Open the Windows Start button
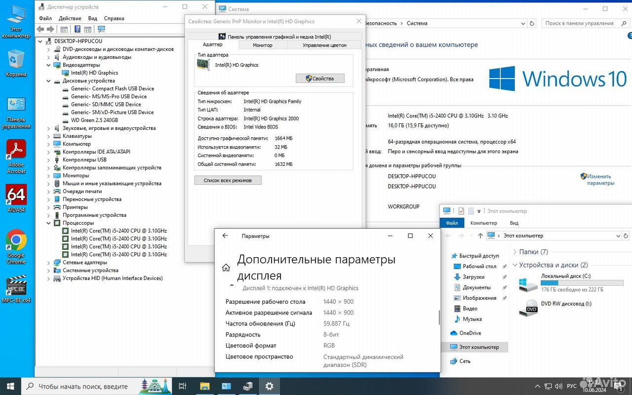Screen dimensions: 632x395 10,386
